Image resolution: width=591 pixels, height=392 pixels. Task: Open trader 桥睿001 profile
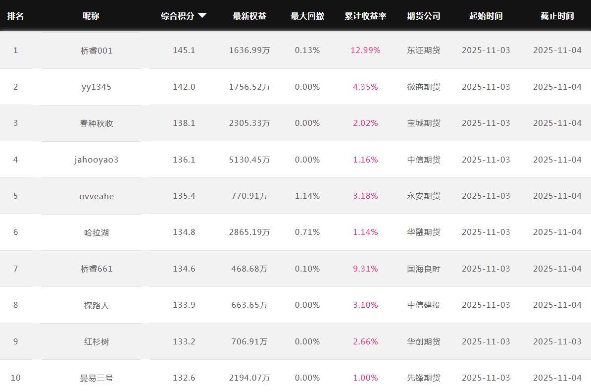coord(97,51)
